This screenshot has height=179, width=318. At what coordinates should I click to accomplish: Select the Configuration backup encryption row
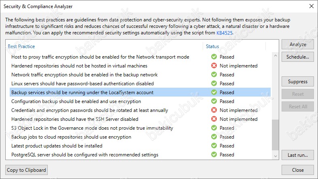(x=76, y=101)
